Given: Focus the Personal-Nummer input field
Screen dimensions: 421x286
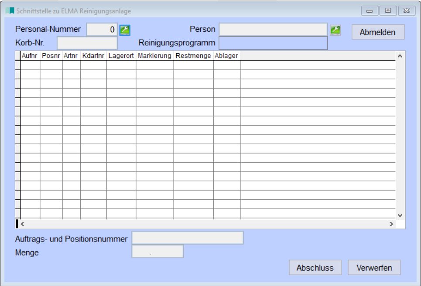Looking at the screenshot, I should click(102, 30).
